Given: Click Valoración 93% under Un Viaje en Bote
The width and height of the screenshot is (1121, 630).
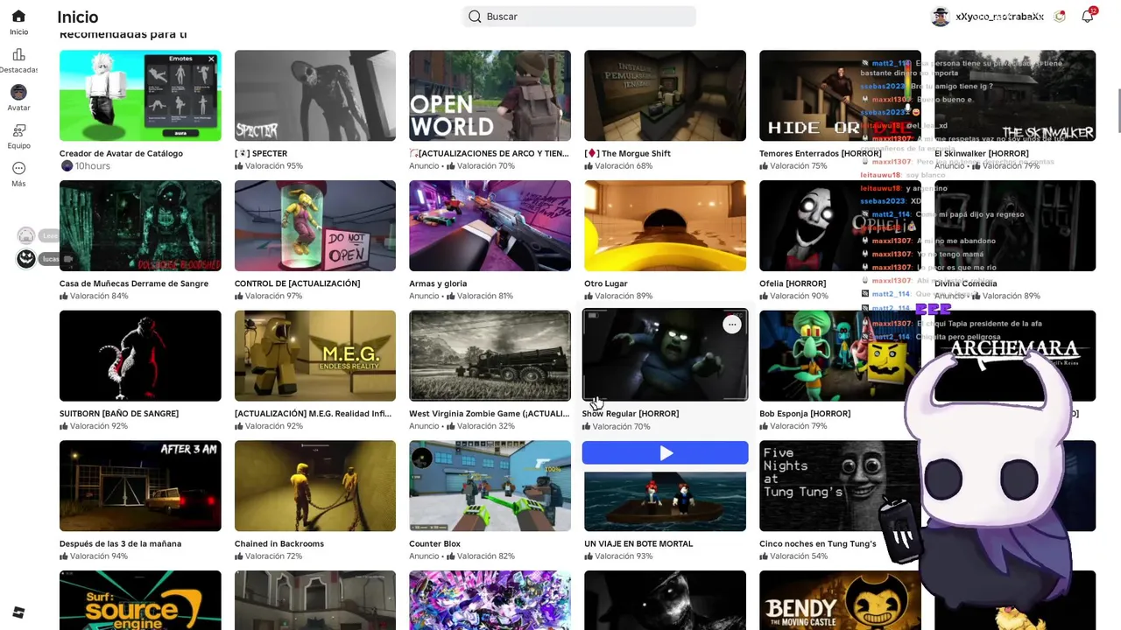Looking at the screenshot, I should click(x=618, y=556).
